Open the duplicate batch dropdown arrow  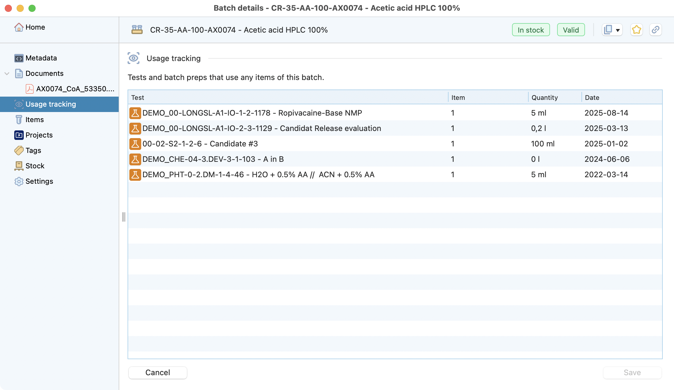618,30
